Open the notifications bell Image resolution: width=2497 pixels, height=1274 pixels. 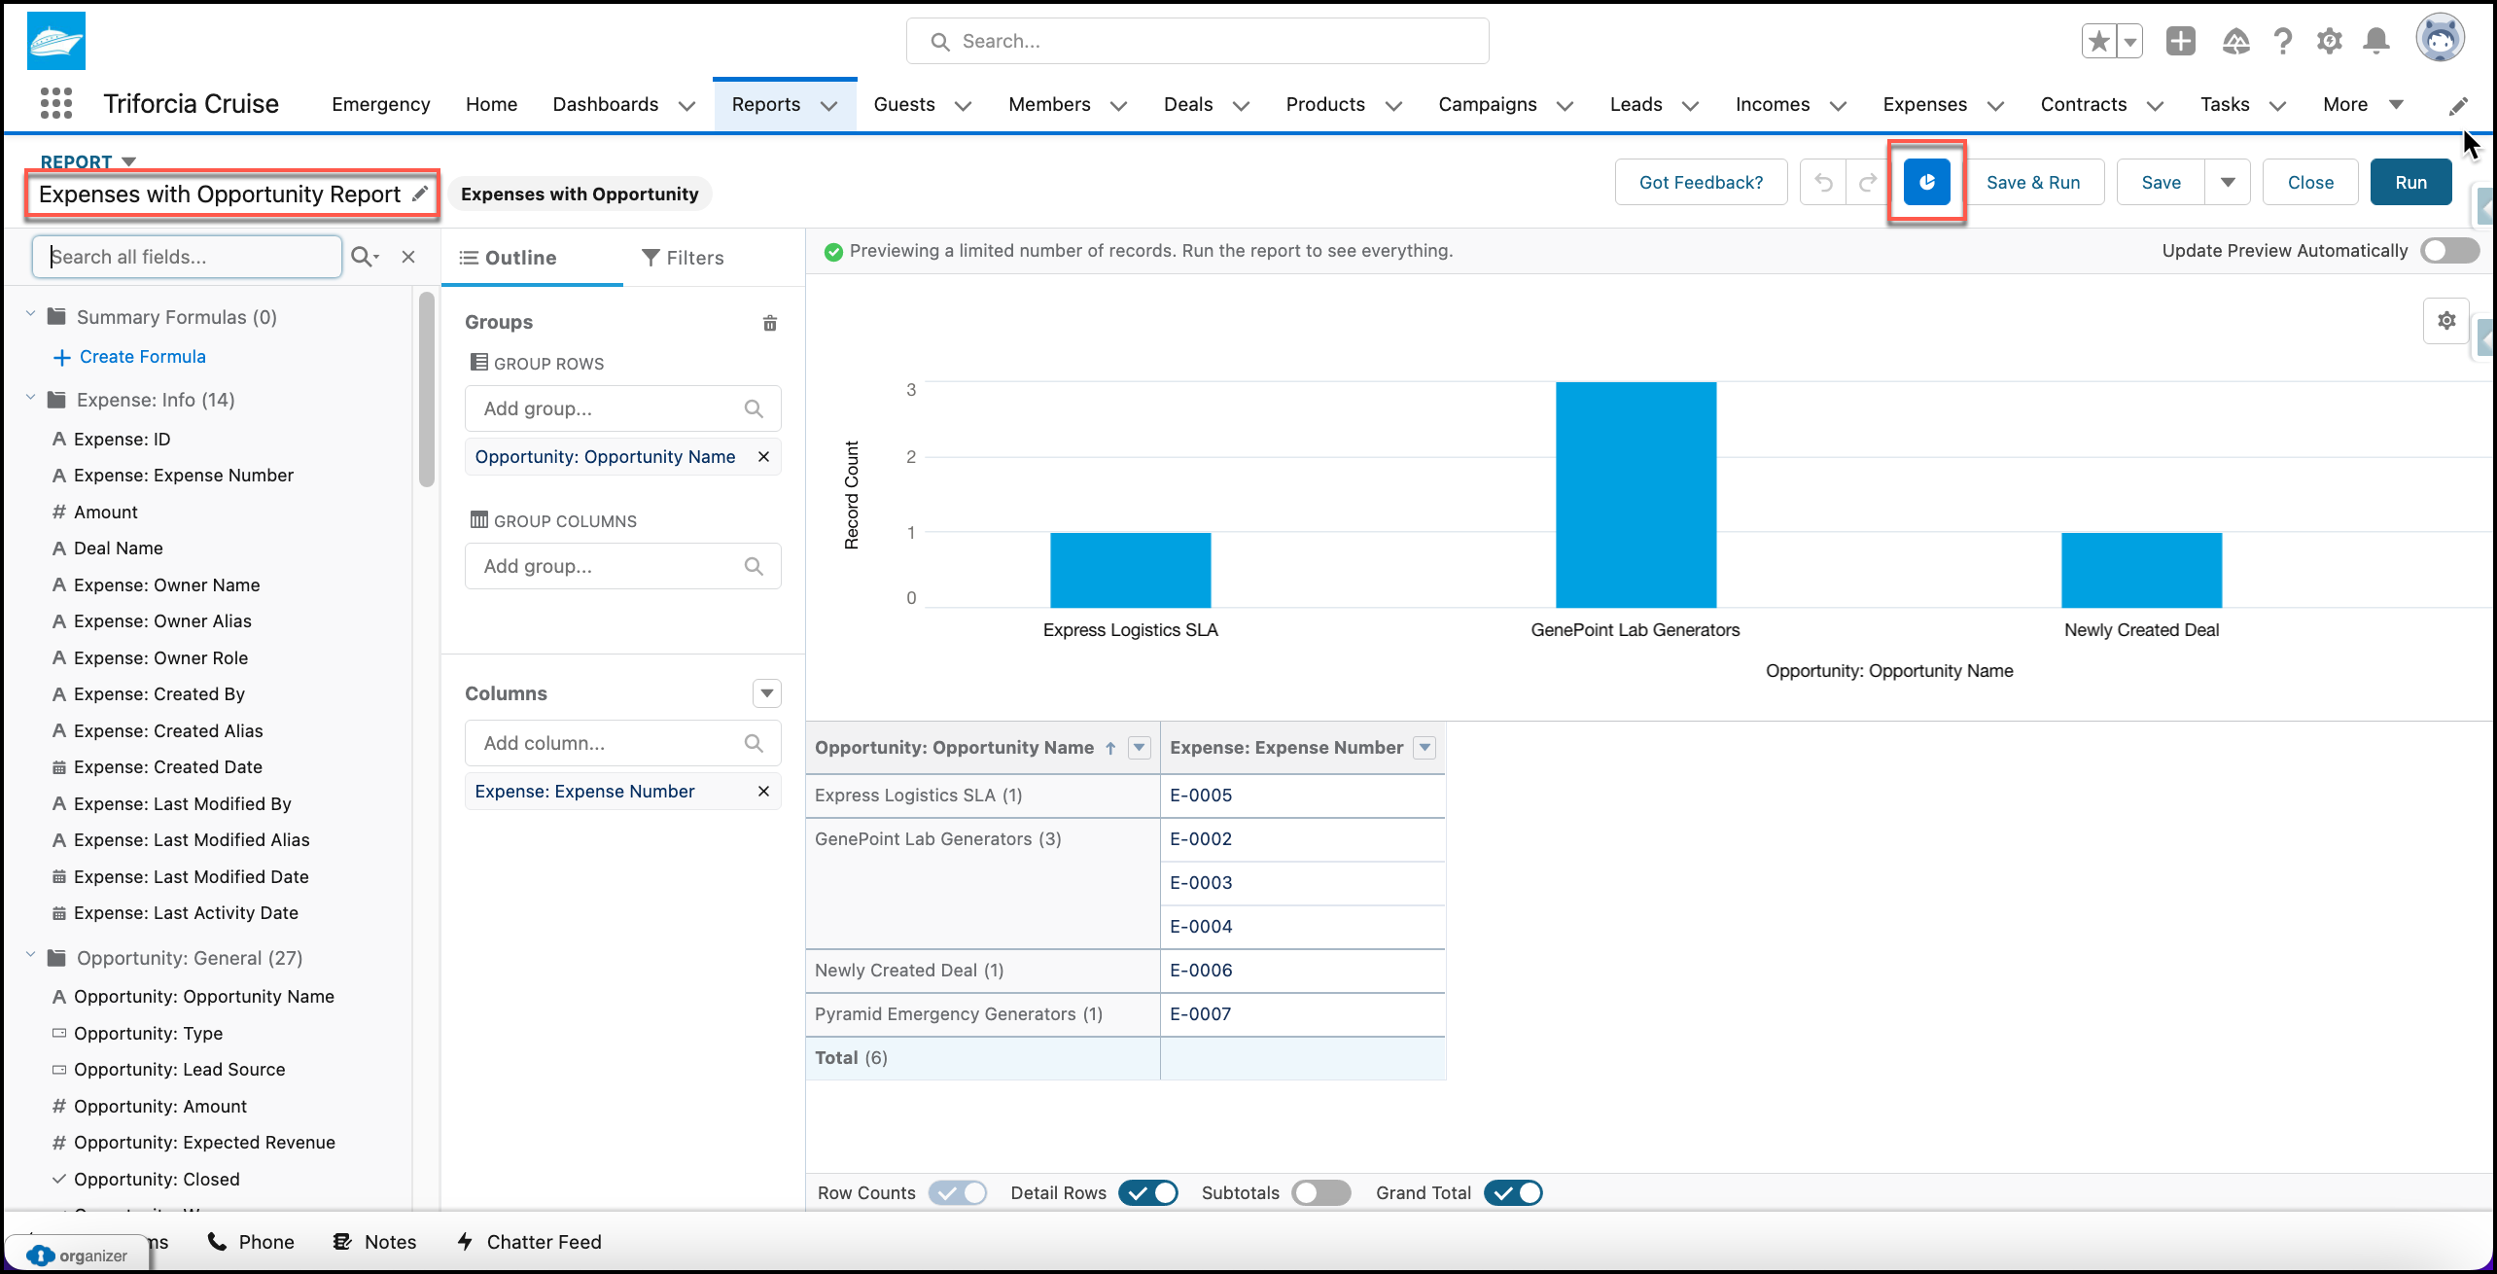click(2376, 41)
